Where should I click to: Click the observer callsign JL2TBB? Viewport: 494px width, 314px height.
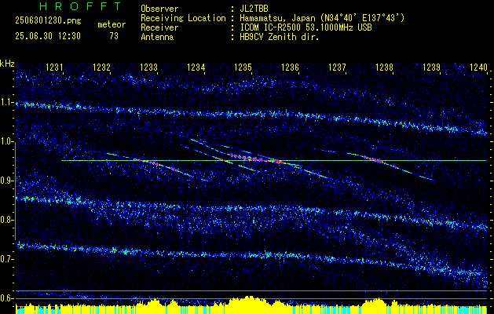click(254, 9)
